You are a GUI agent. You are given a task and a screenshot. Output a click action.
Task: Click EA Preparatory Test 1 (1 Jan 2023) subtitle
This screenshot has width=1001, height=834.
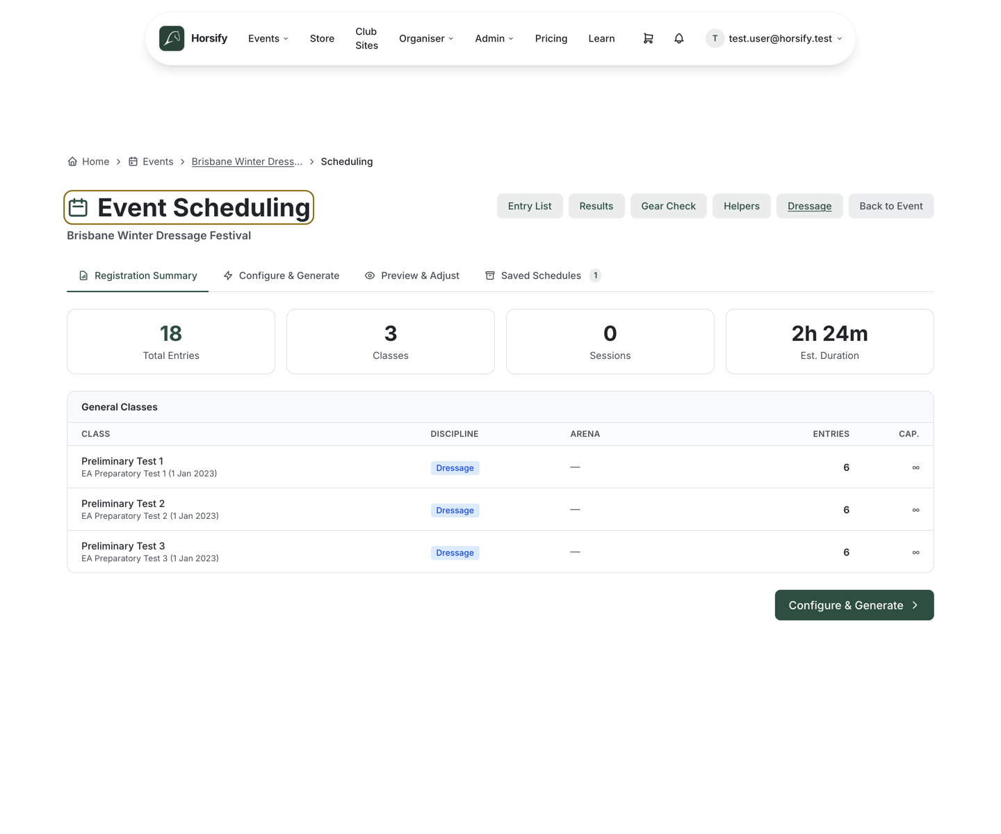(x=149, y=474)
